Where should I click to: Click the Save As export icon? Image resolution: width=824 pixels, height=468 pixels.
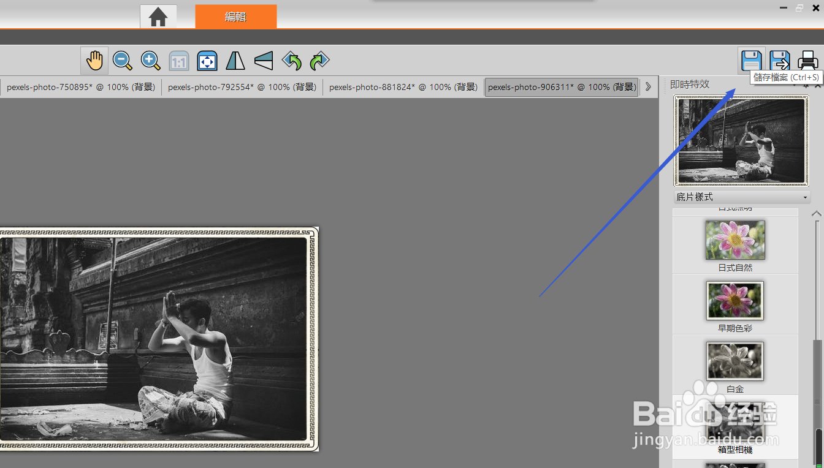click(780, 61)
